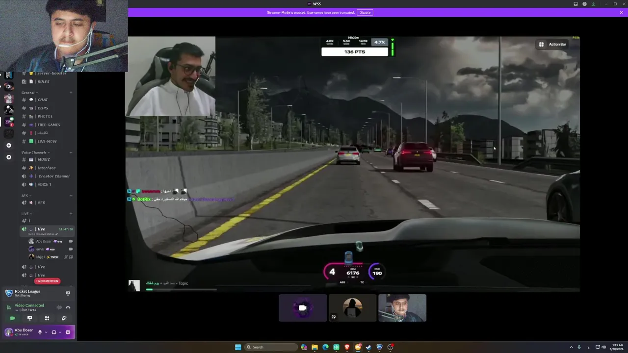This screenshot has width=628, height=353.
Task: Click the taskbar Search box
Action: (271, 347)
